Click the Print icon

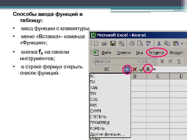click(132, 43)
